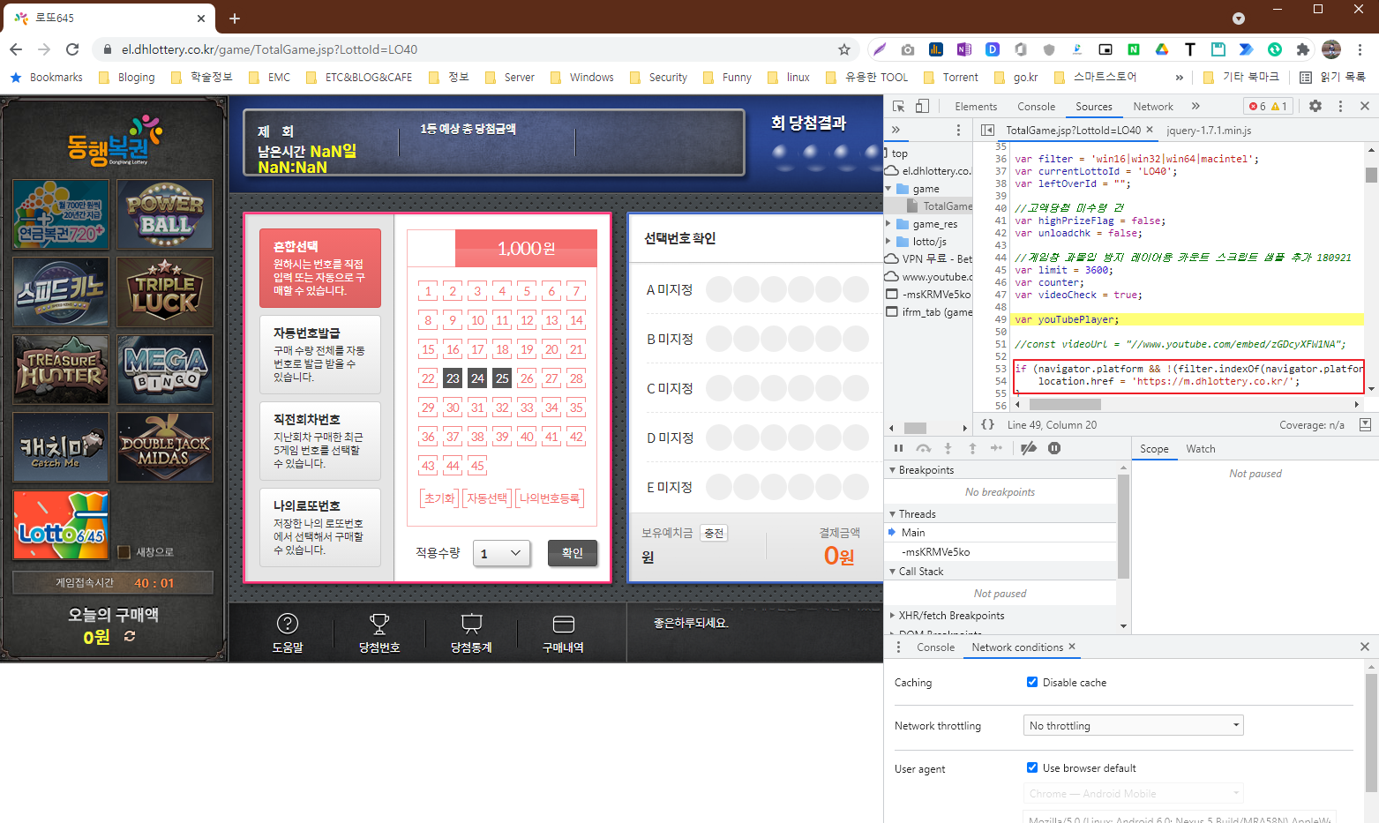Refresh today's purchase amount icon

130,636
